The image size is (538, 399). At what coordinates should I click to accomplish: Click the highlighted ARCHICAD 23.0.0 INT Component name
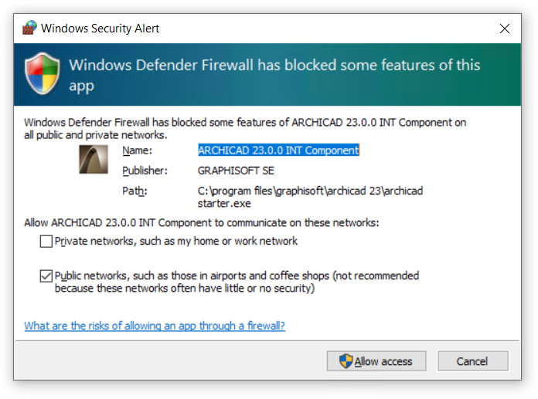click(278, 150)
